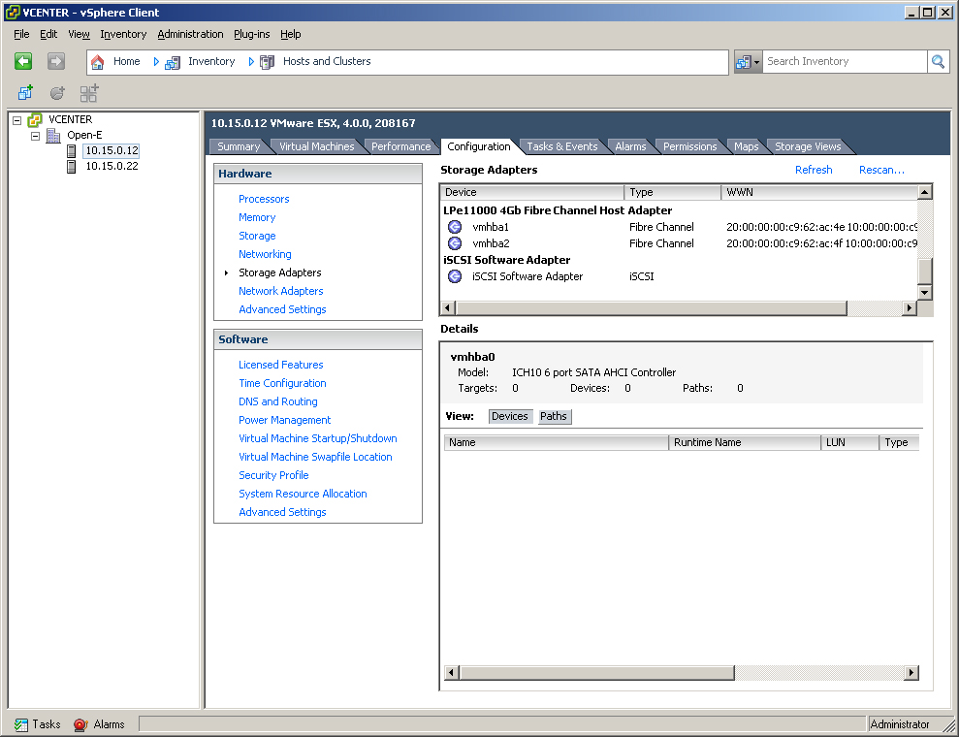The height and width of the screenshot is (737, 959).
Task: Toggle the Paths view button
Action: 554,416
